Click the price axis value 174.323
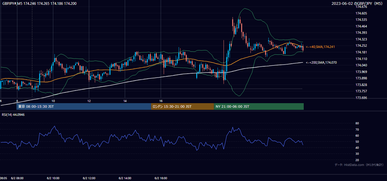 click(x=361, y=40)
